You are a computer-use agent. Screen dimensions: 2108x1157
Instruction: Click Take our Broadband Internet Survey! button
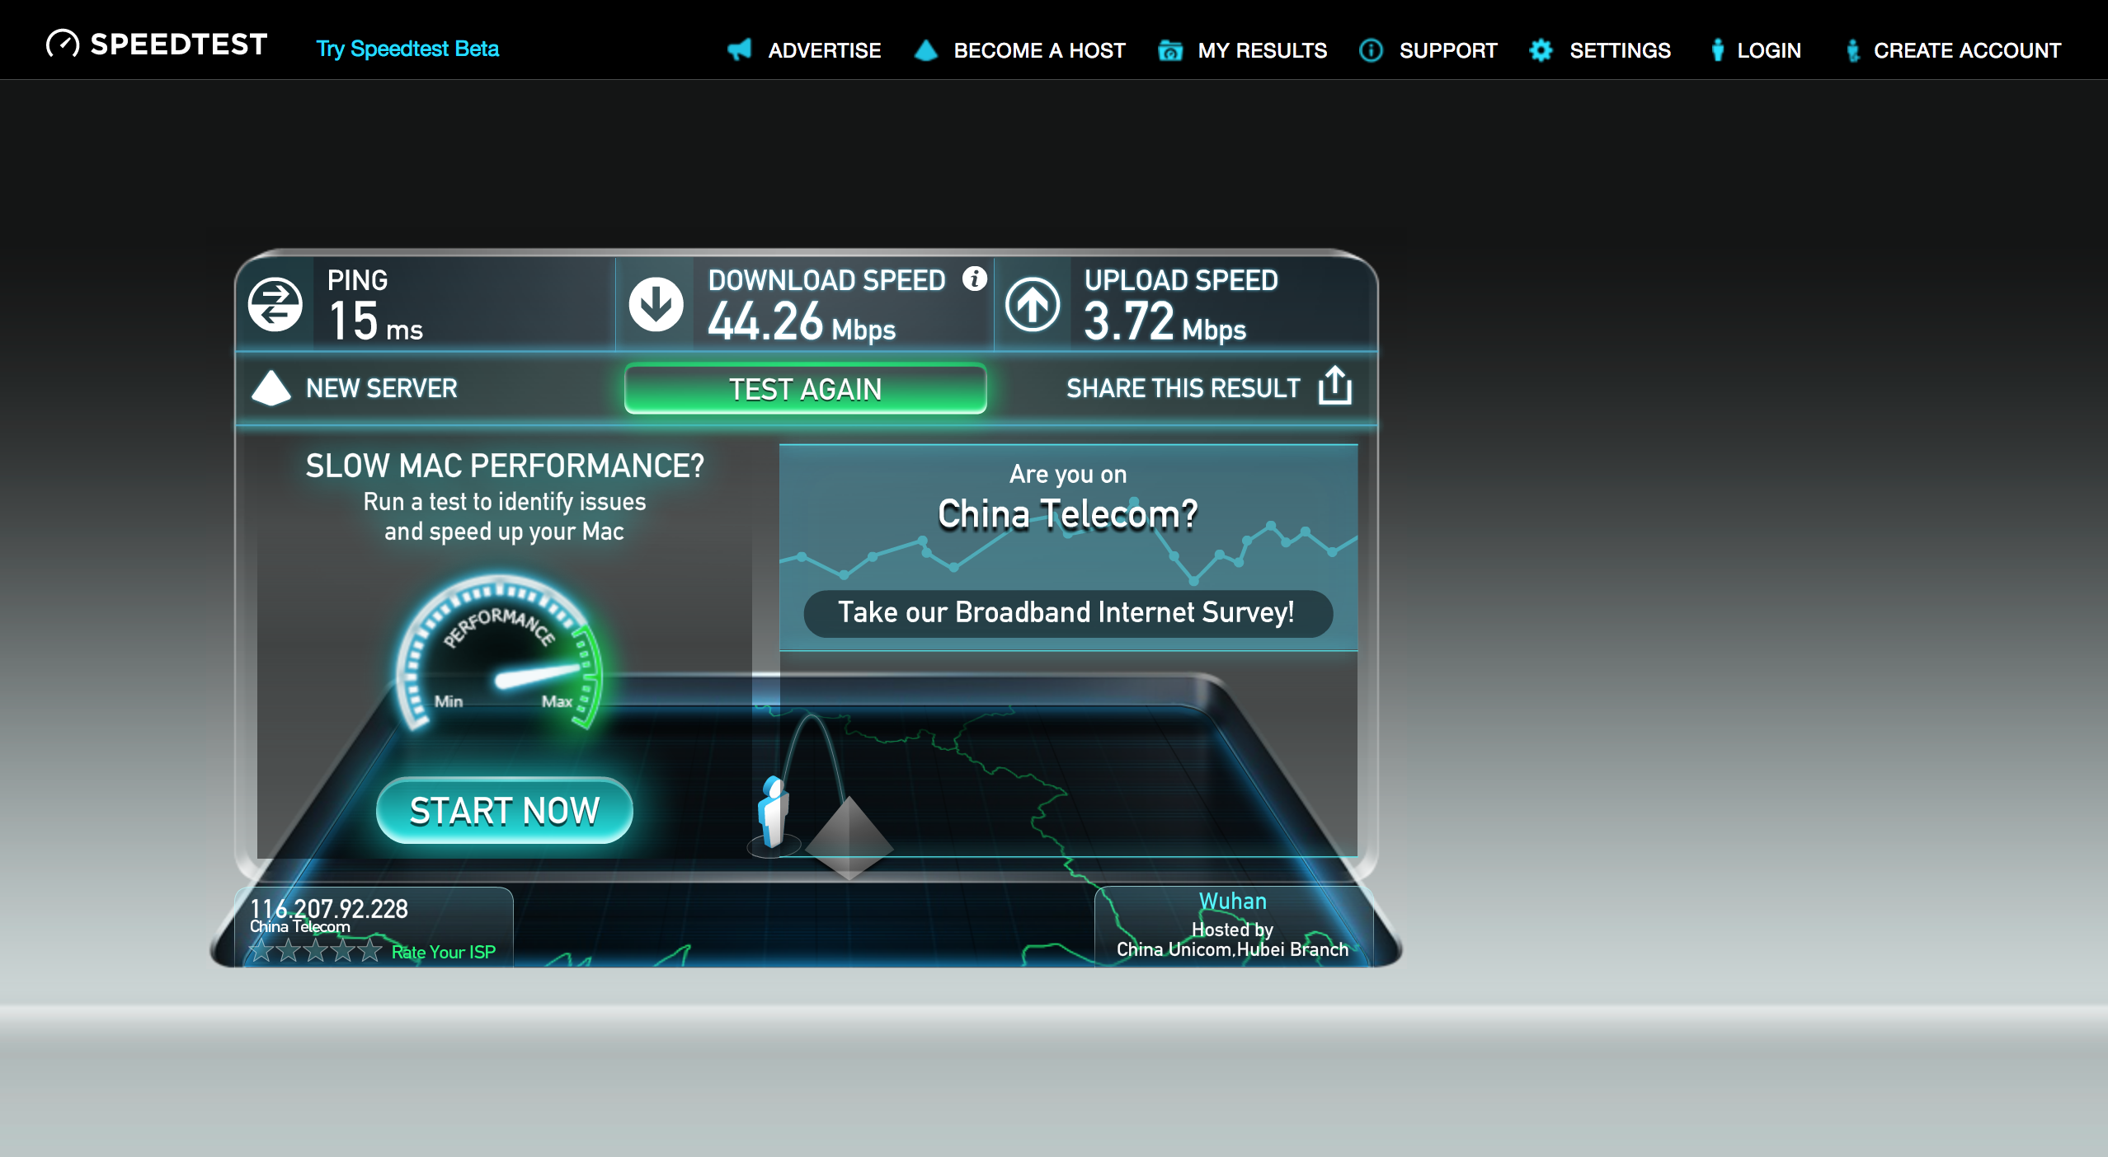click(x=1067, y=612)
